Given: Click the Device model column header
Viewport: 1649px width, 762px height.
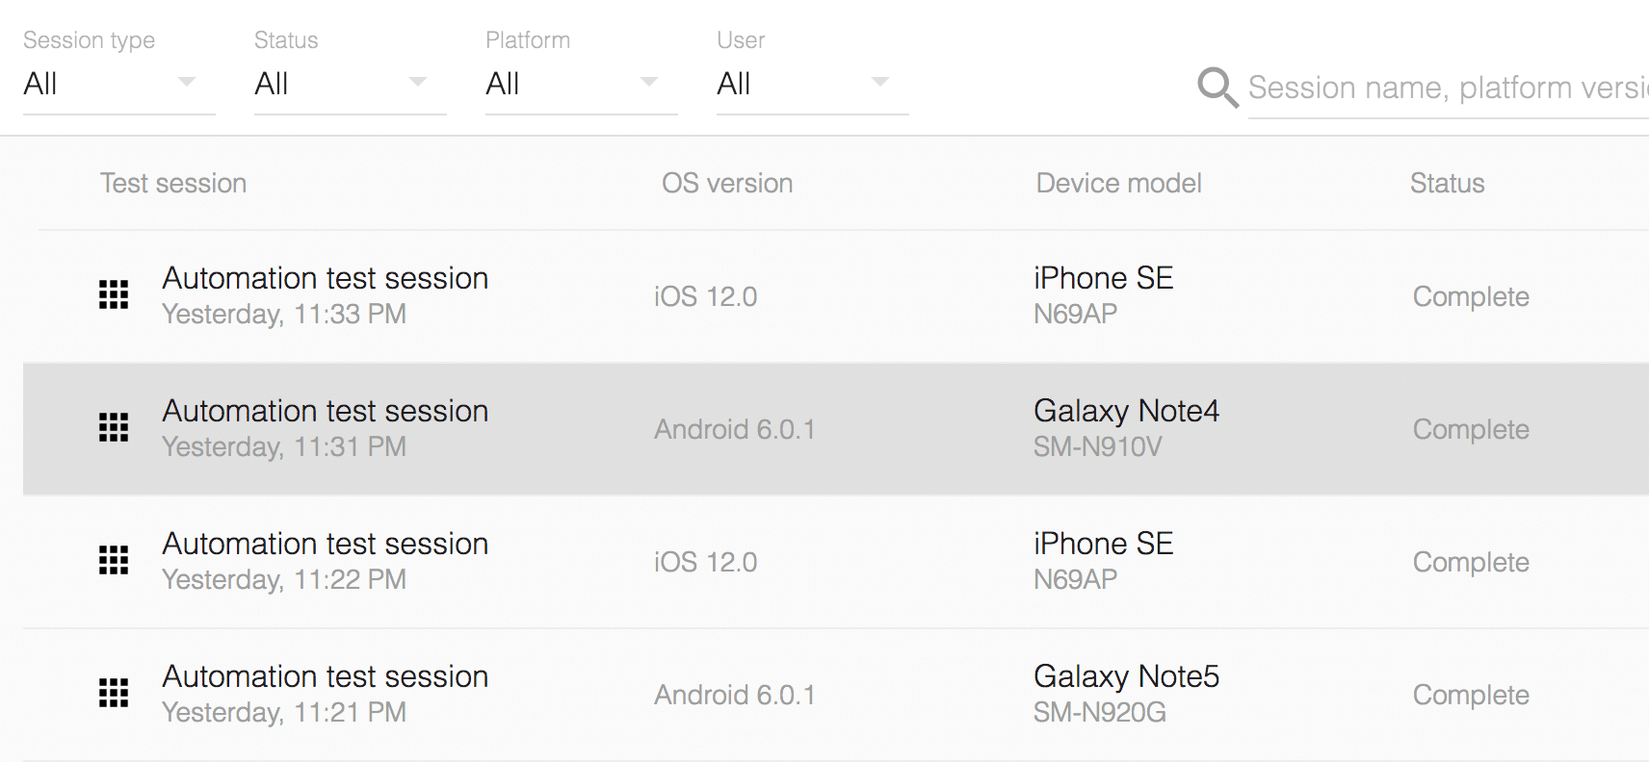Looking at the screenshot, I should click(x=1118, y=183).
